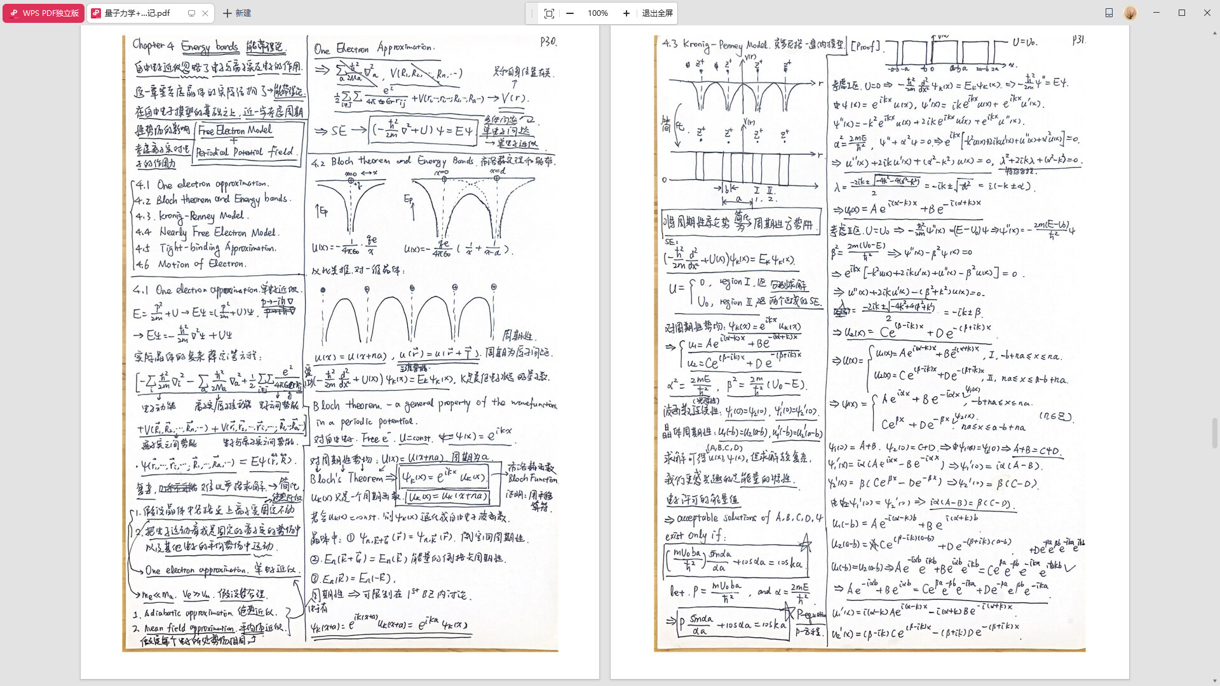This screenshot has width=1220, height=686.
Task: Close the WPS PDF application window
Action: 1207,13
